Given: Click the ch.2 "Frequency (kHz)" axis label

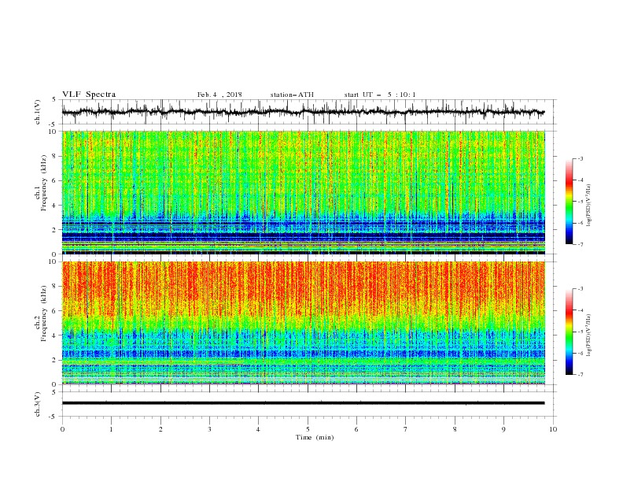Looking at the screenshot, I should point(43,313).
